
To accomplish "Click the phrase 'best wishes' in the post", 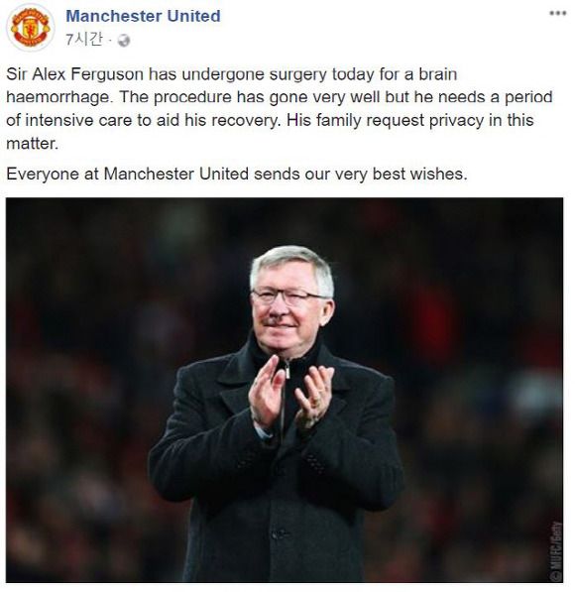I will tap(419, 175).
